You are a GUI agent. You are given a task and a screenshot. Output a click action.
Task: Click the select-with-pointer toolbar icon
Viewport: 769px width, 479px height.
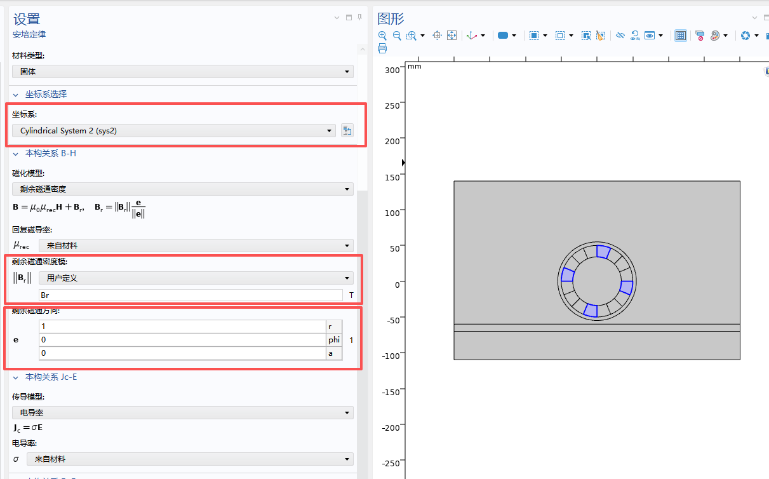586,36
